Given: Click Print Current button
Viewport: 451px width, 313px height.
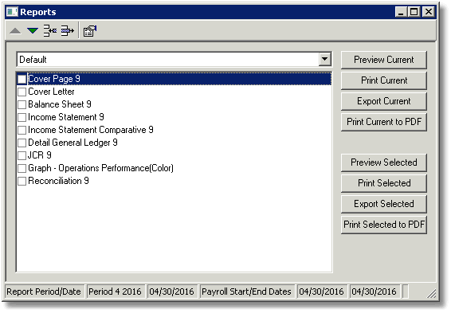Looking at the screenshot, I should [x=384, y=80].
